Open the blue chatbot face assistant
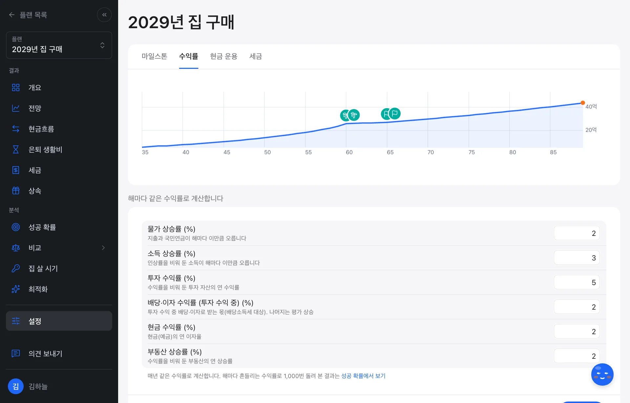 [x=602, y=374]
